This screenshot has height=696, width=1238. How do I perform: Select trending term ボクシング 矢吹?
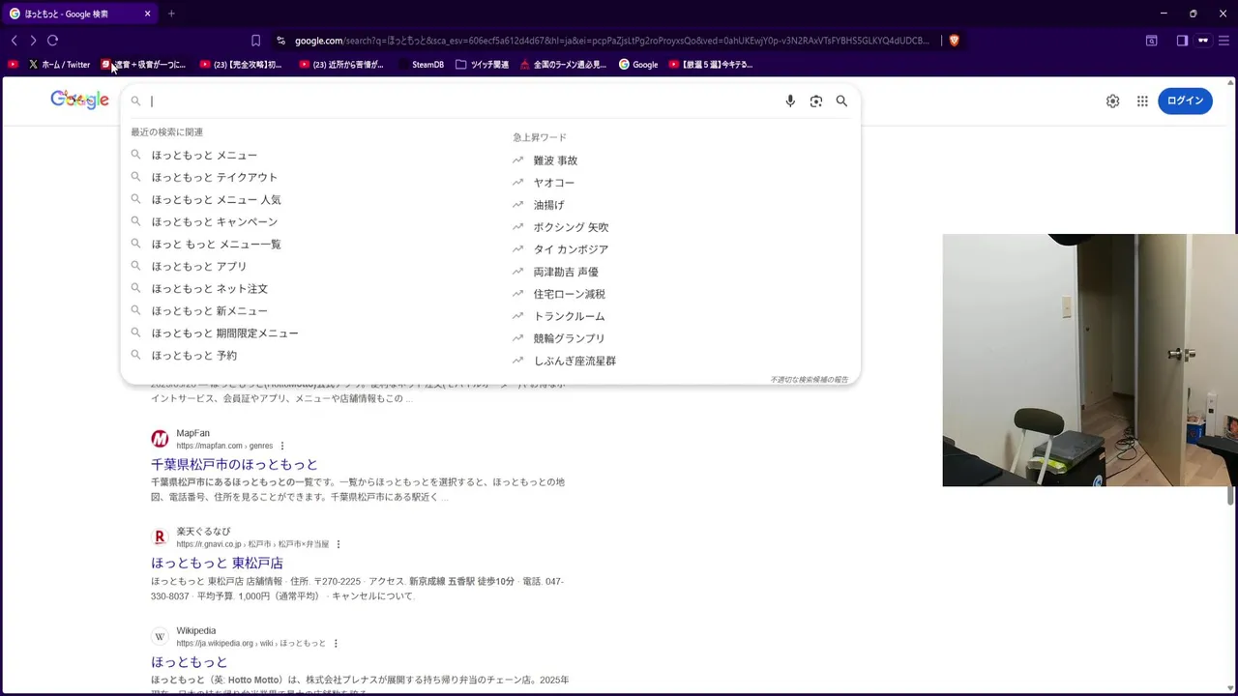pos(571,227)
